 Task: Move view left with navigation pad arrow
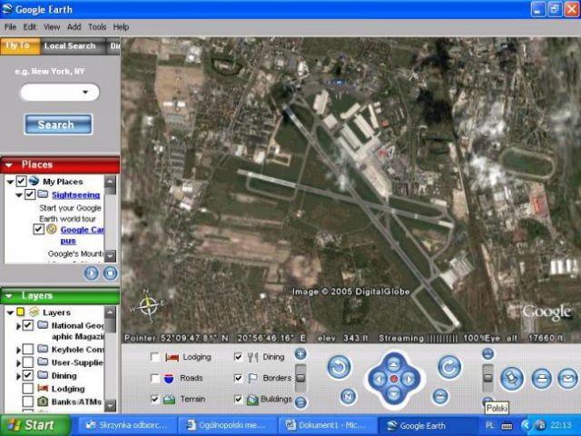[379, 379]
